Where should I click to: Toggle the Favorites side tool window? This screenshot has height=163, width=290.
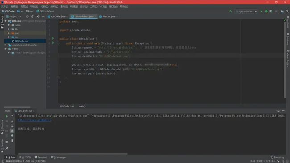(x=2, y=146)
